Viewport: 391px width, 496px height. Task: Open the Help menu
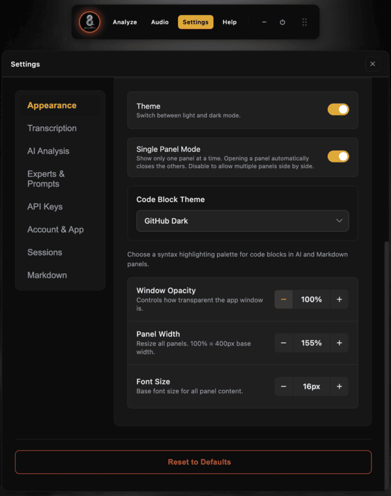229,22
